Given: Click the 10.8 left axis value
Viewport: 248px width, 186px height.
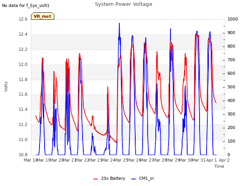Looking at the screenshot, I should 23,155.
